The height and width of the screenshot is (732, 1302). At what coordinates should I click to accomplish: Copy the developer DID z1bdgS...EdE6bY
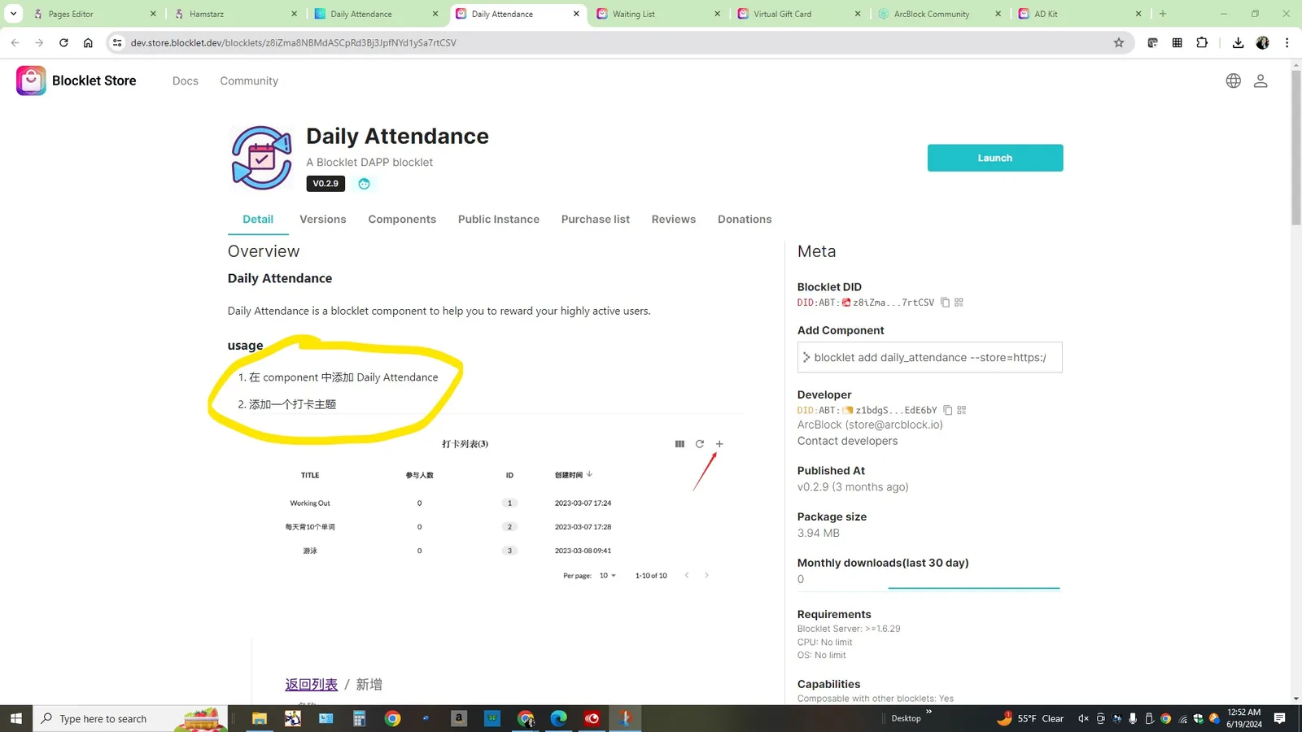pyautogui.click(x=947, y=411)
